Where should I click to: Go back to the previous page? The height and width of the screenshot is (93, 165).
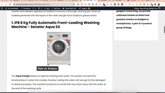[3, 4]
